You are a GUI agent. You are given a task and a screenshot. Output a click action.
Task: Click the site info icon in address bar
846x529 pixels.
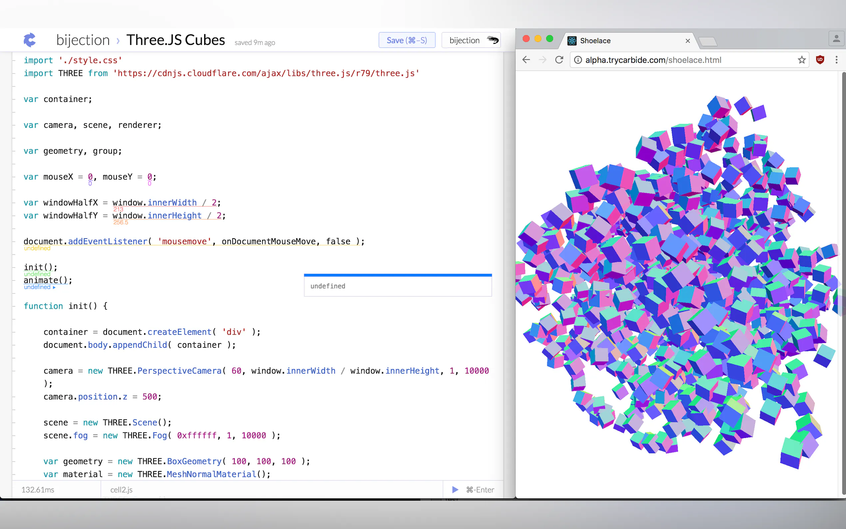click(x=578, y=60)
